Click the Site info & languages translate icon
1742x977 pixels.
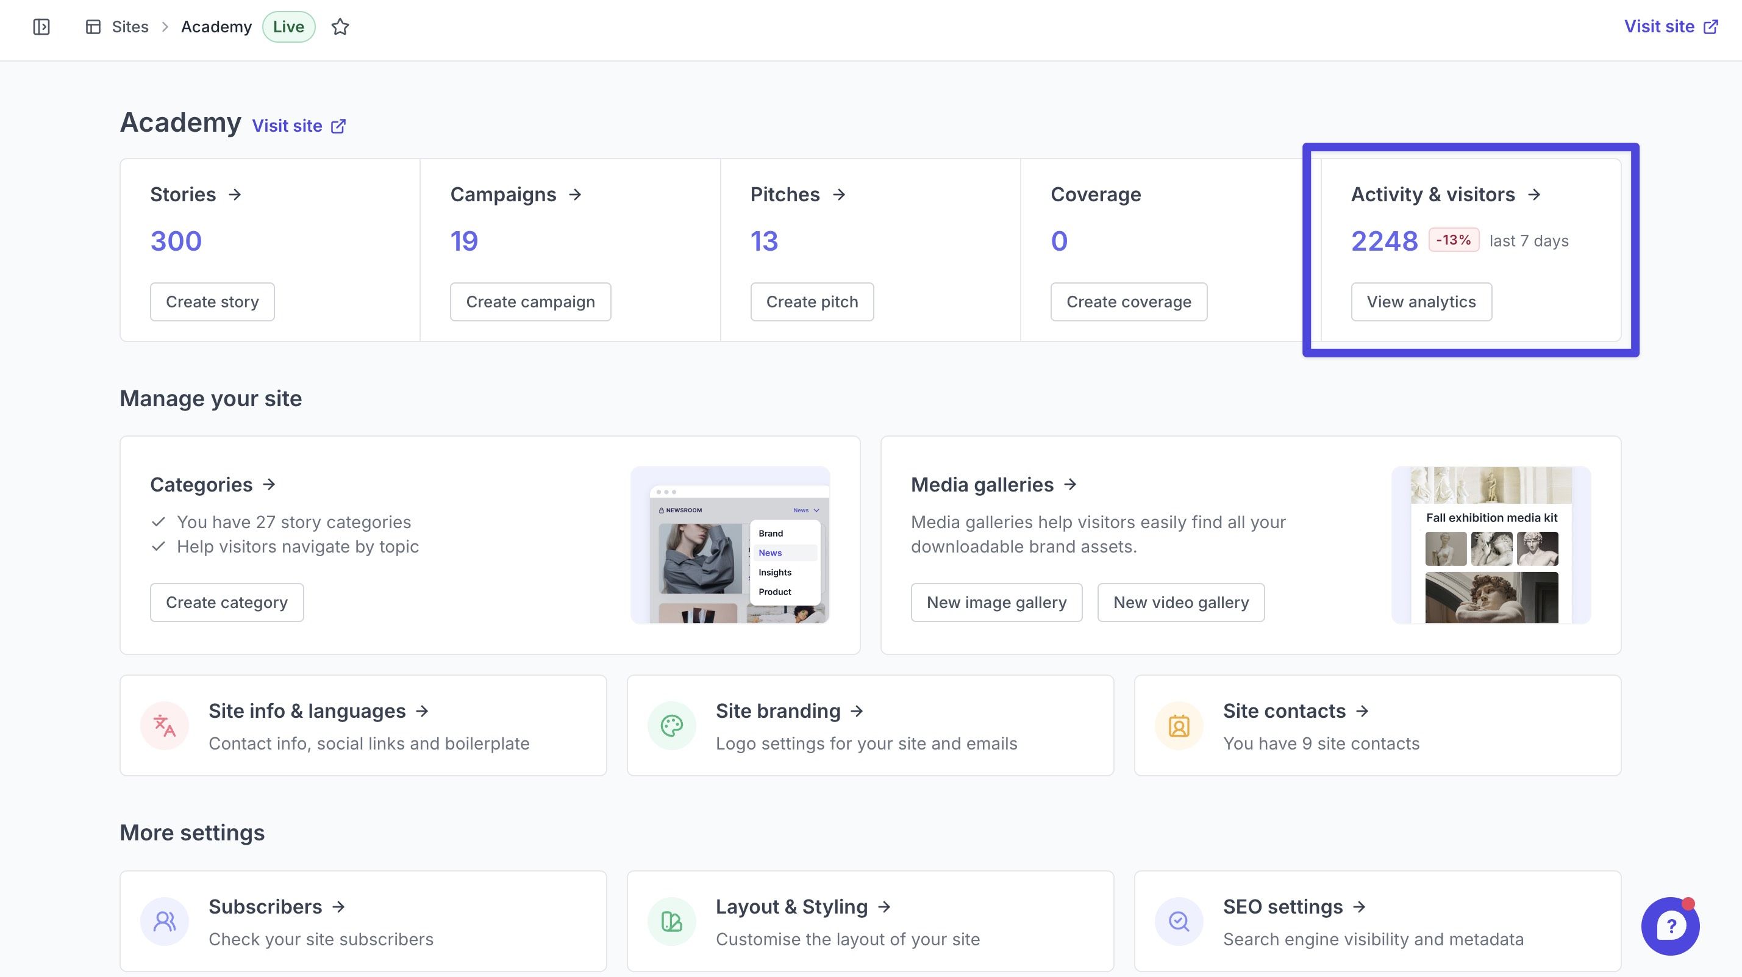coord(165,726)
